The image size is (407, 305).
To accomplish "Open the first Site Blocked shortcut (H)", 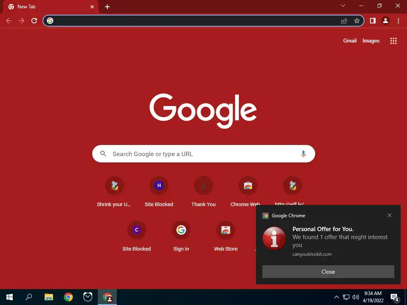I will click(x=159, y=192).
